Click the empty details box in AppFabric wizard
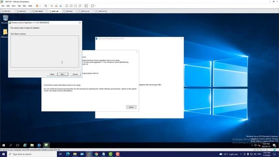 [x=44, y=51]
